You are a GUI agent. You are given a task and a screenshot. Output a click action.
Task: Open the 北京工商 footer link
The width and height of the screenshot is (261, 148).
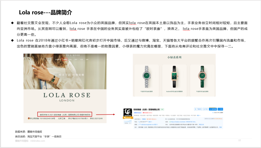point(61,119)
